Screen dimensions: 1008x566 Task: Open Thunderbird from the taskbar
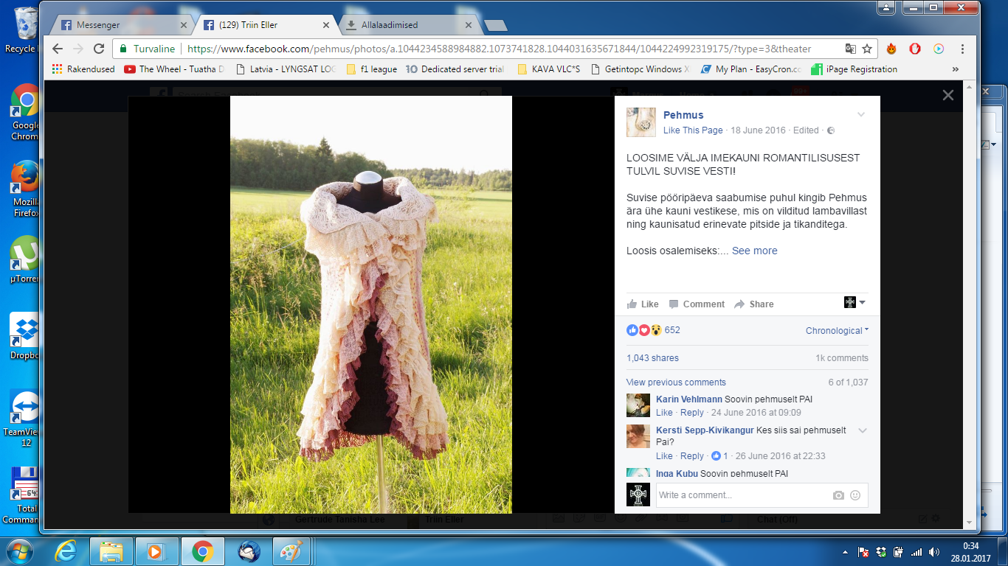tap(249, 551)
